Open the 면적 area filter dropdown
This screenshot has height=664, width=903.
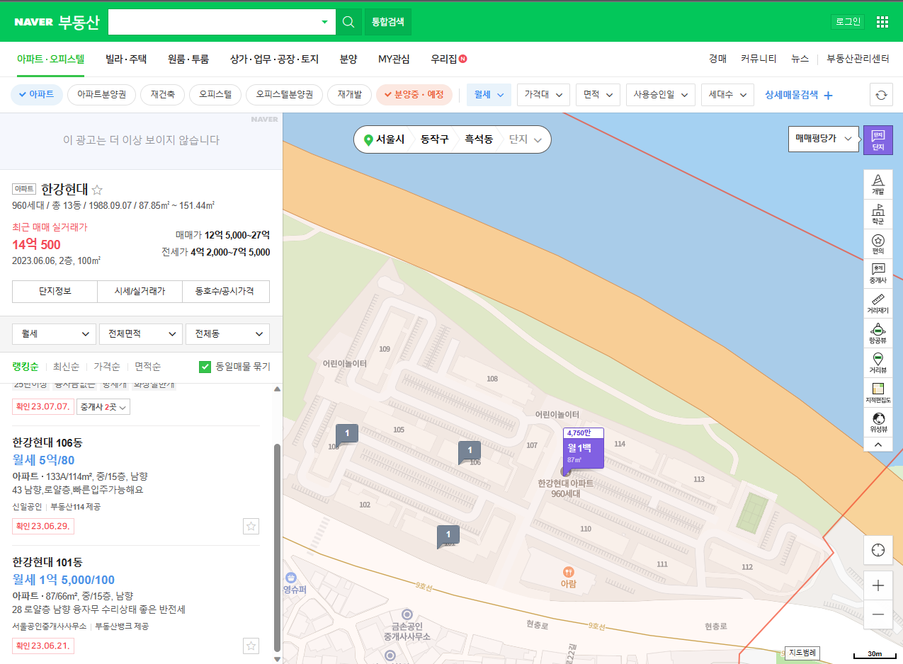click(x=598, y=95)
